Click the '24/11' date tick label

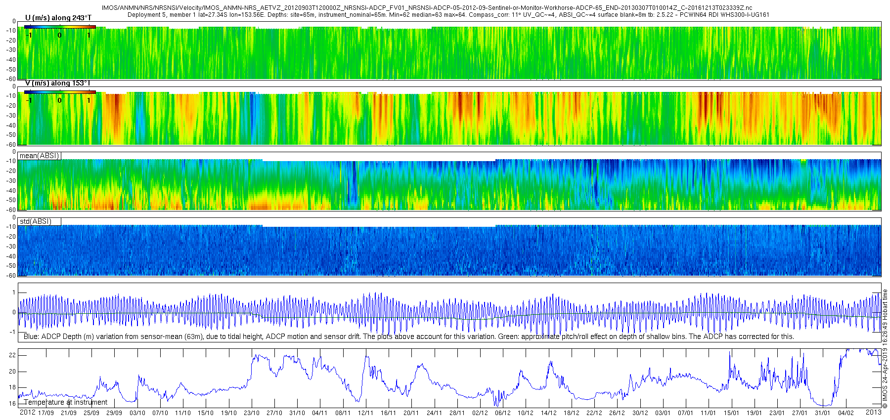(x=435, y=413)
